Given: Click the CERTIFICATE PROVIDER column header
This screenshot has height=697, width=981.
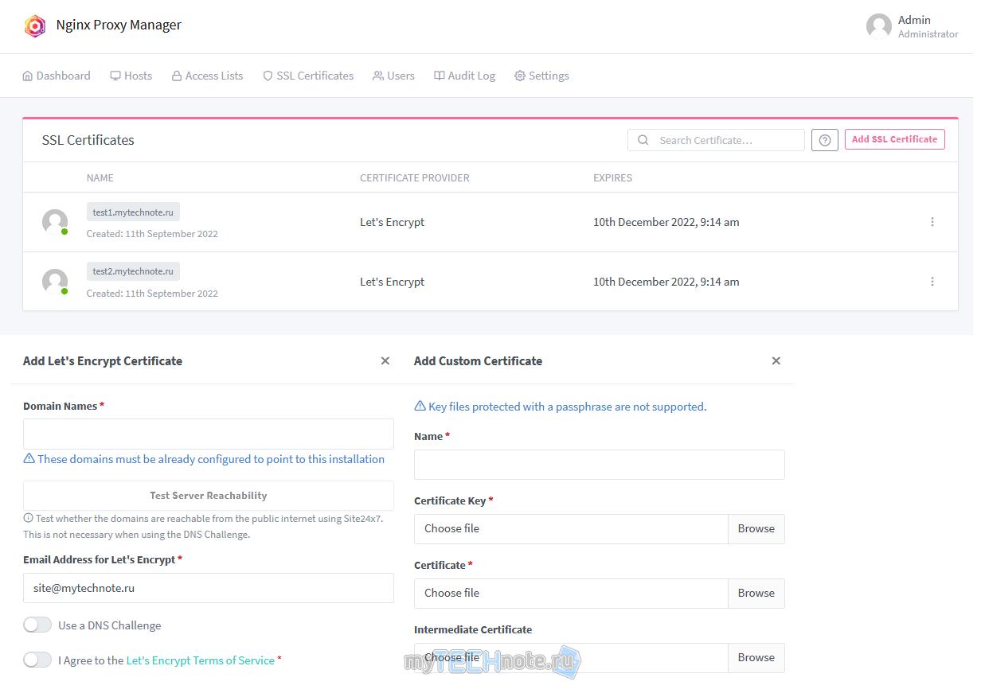Looking at the screenshot, I should click(x=415, y=178).
